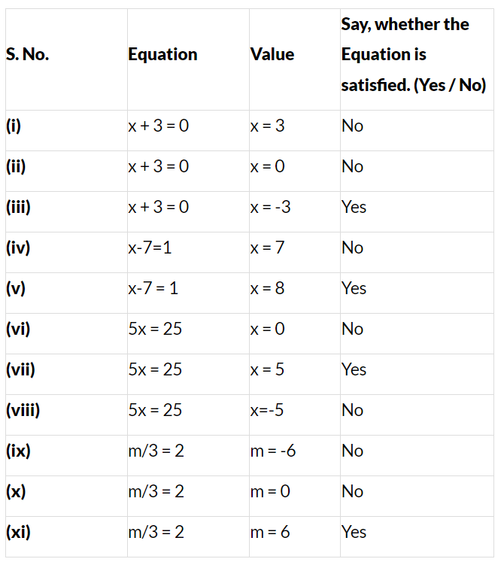Click the 'x=-5' value cell

(269, 410)
